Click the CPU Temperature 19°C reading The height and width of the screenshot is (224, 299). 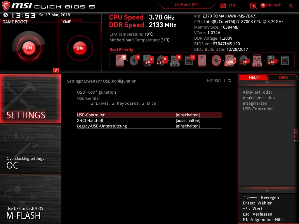[131, 34]
